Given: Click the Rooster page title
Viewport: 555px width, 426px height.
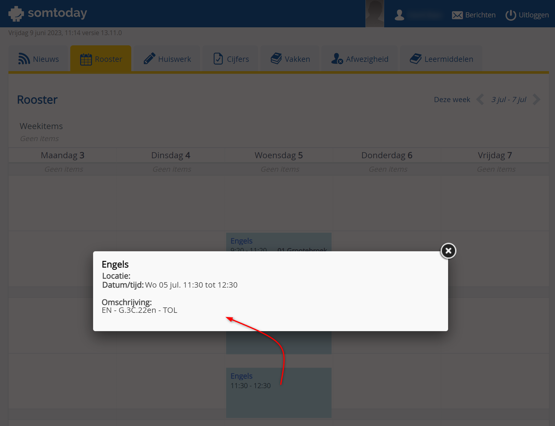Looking at the screenshot, I should [x=37, y=100].
